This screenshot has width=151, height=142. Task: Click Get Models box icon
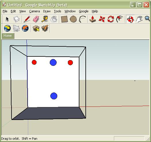(x=36, y=28)
